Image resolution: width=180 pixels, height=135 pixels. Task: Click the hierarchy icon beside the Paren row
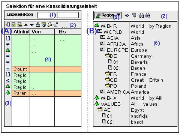(x=8, y=93)
